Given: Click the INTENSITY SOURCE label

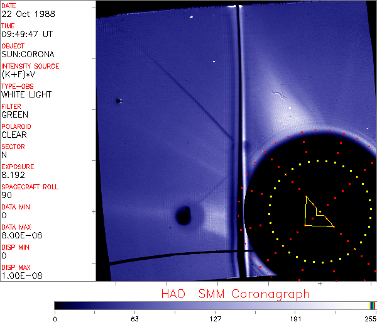Looking at the screenshot, I should (x=30, y=66).
